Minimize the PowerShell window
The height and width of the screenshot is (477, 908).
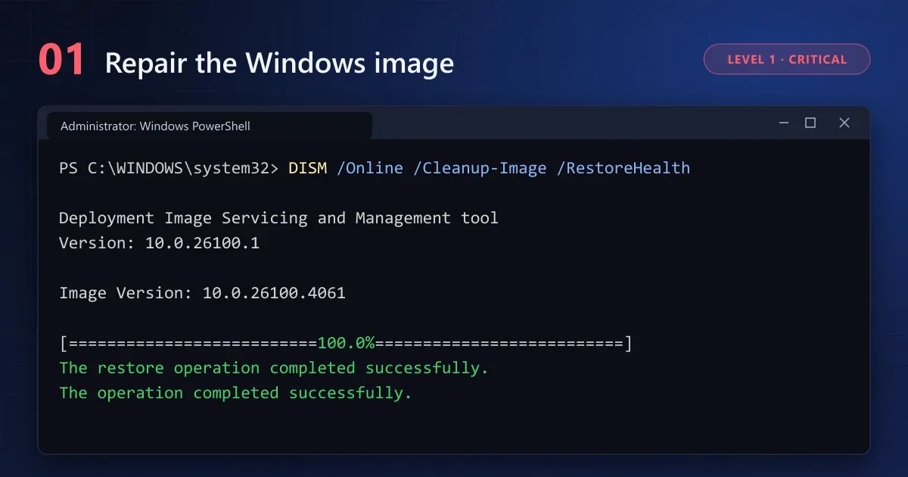tap(784, 123)
